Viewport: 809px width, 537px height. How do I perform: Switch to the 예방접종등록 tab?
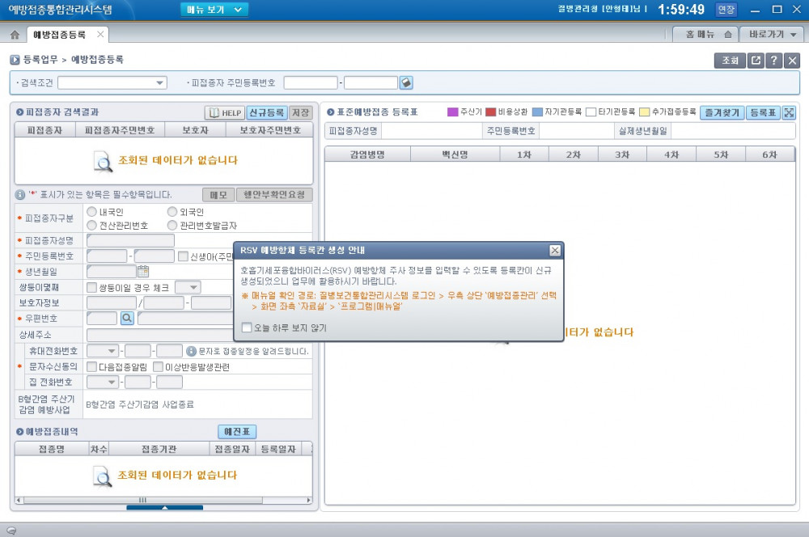click(59, 35)
